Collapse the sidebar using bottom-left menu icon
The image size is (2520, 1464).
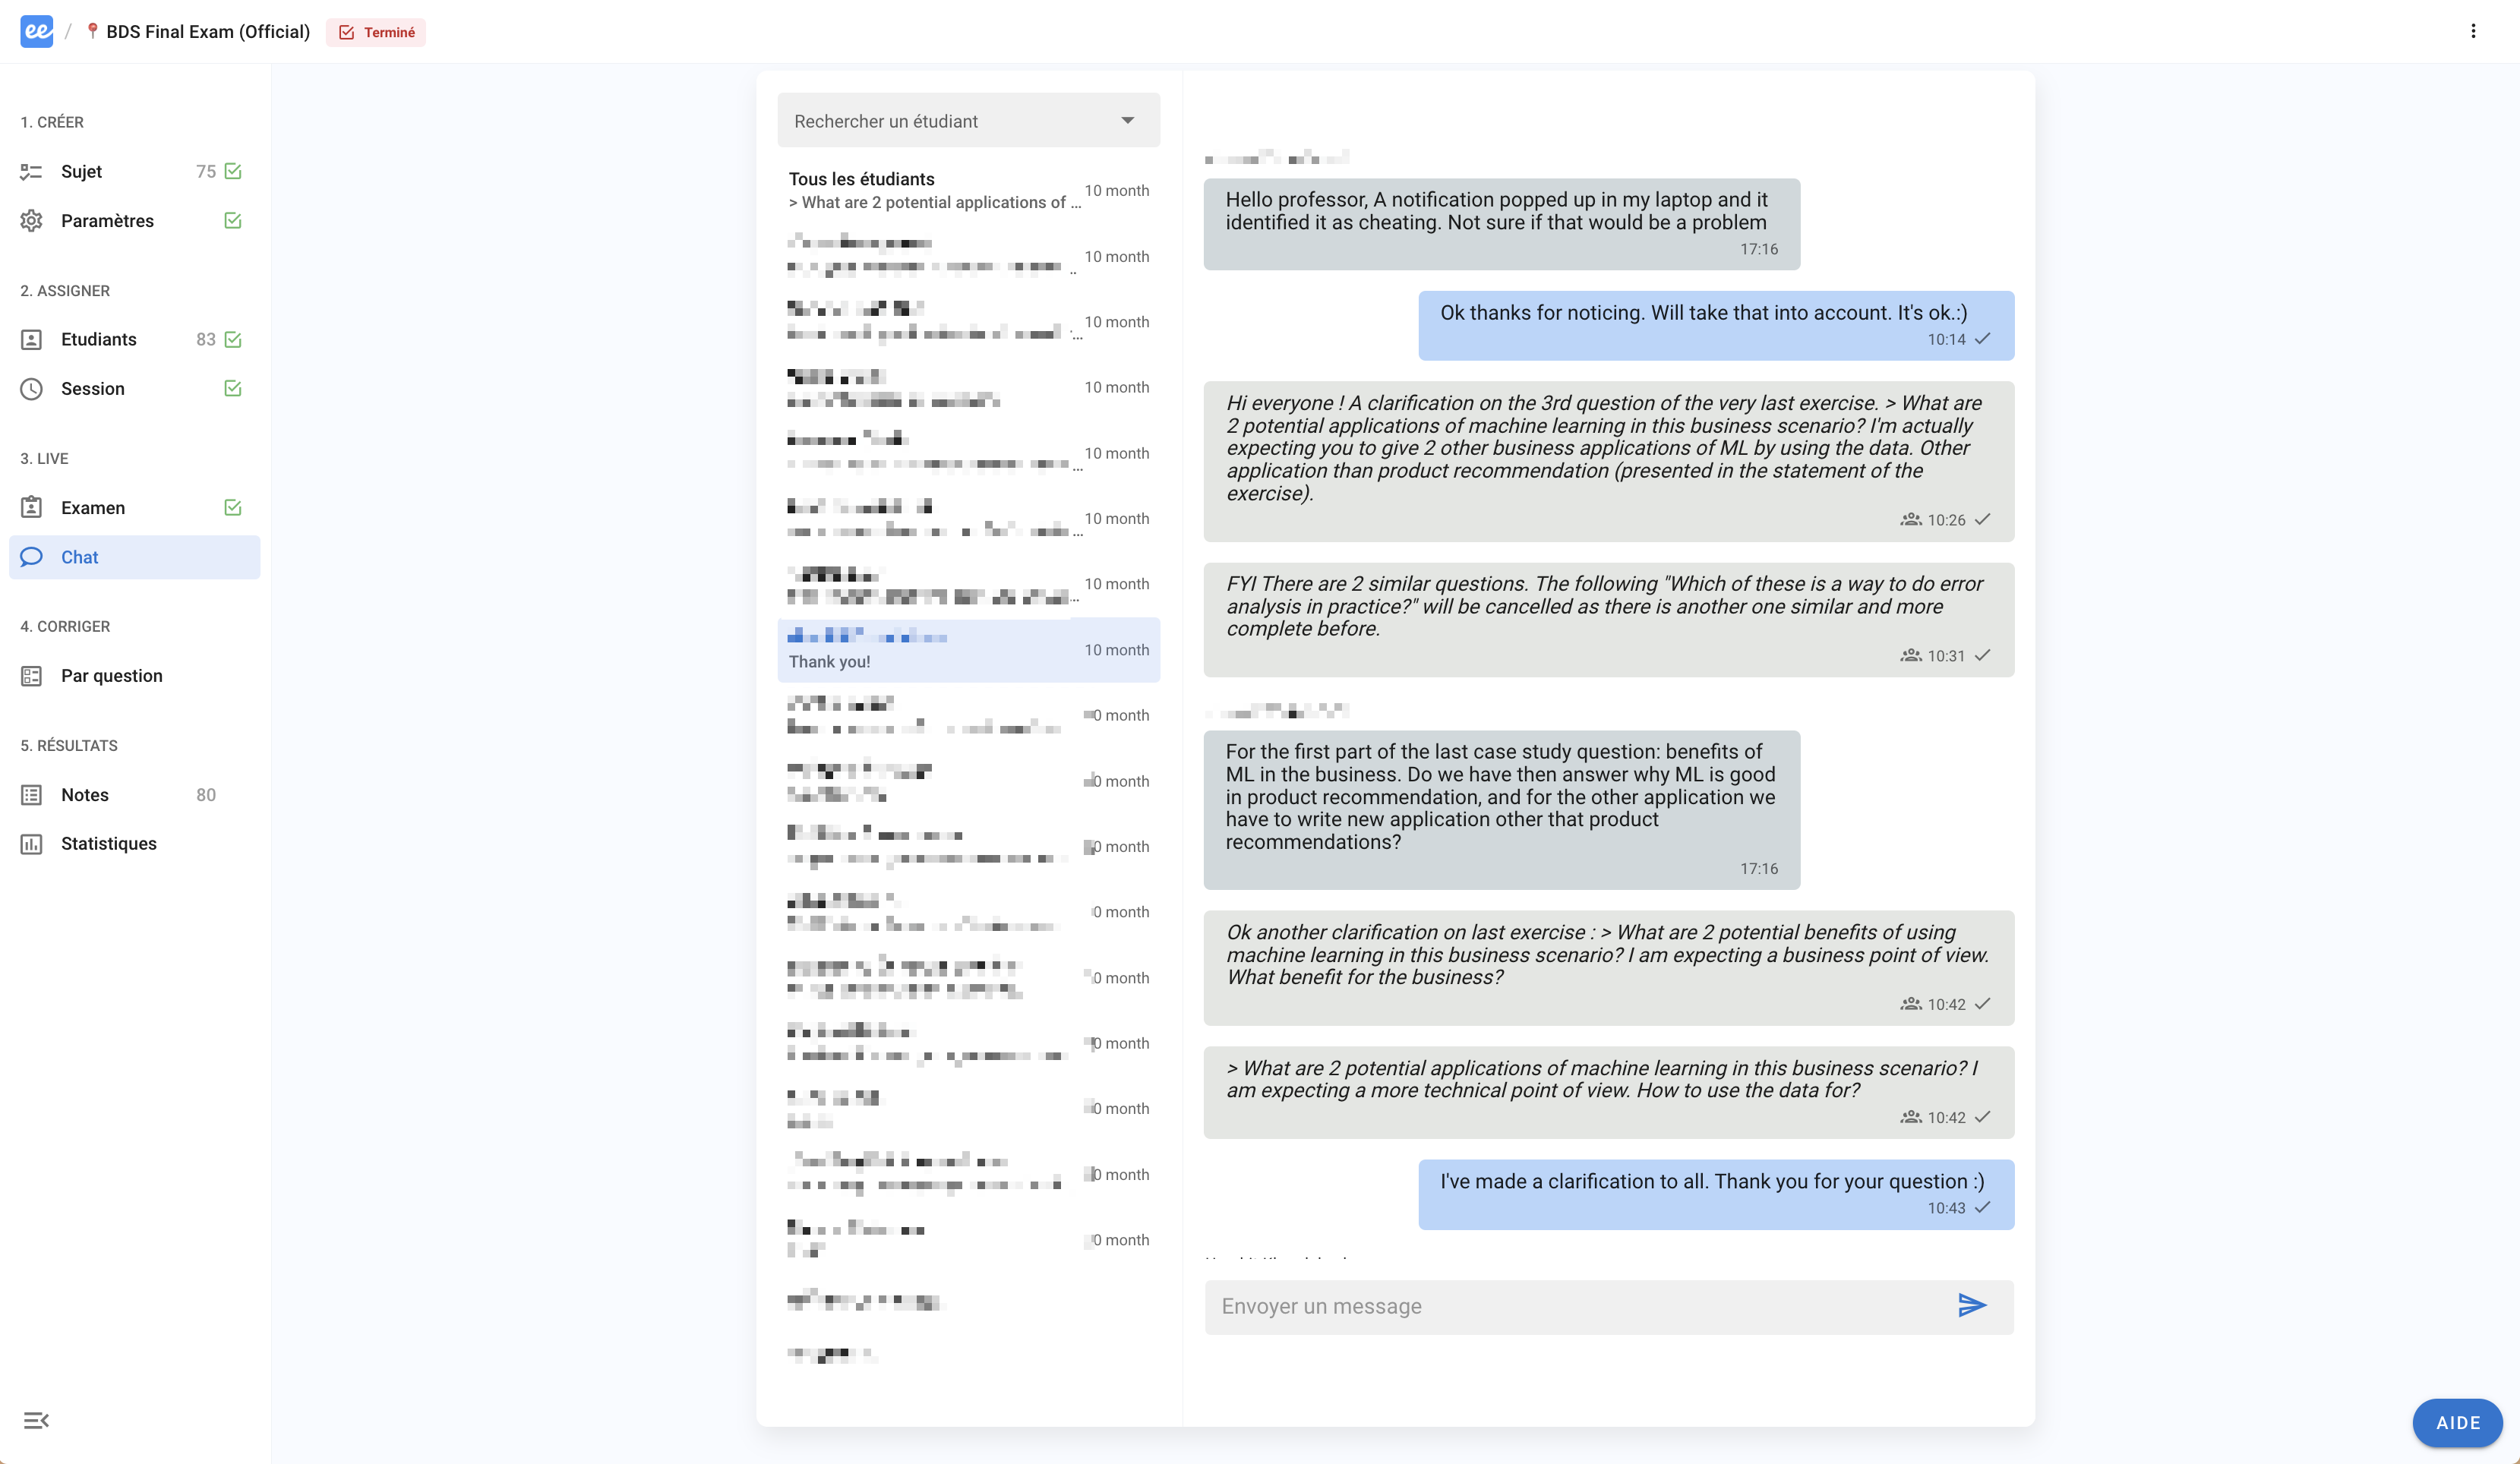[x=36, y=1420]
